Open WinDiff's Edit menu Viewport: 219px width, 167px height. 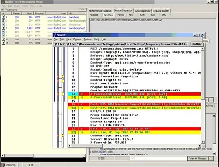(62, 39)
